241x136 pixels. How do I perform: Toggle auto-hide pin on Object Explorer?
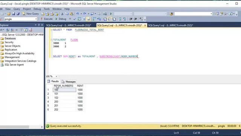point(39,25)
